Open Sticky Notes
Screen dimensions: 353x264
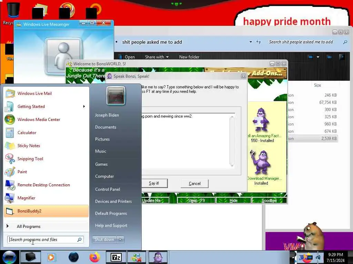pos(46,145)
